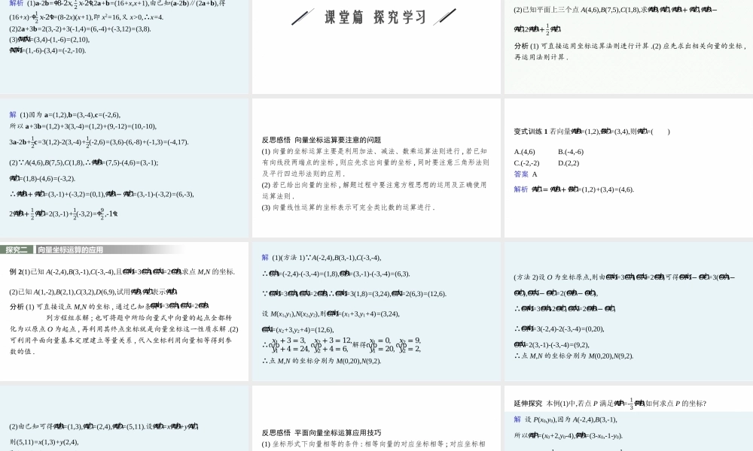Click the right pen stroke decoration beside the title
This screenshot has width=753, height=451.
coord(444,16)
